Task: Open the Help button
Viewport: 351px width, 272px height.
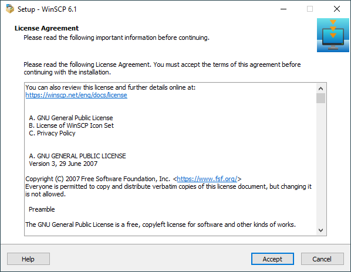Action: [x=28, y=259]
